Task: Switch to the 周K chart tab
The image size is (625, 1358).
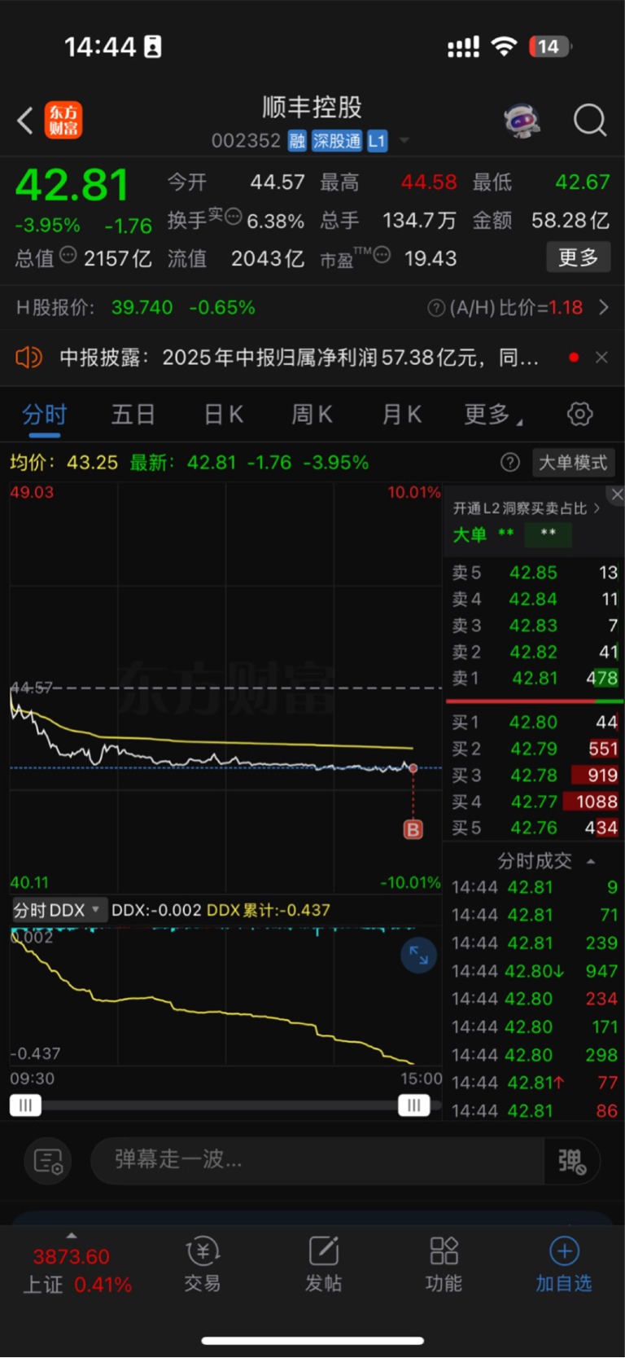Action: [x=312, y=415]
